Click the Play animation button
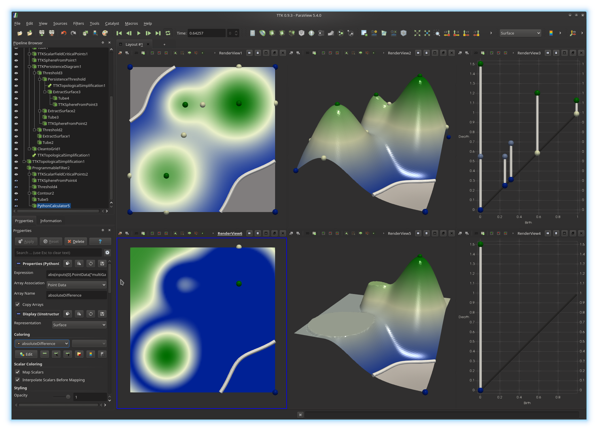This screenshot has width=598, height=431. pyautogui.click(x=139, y=33)
